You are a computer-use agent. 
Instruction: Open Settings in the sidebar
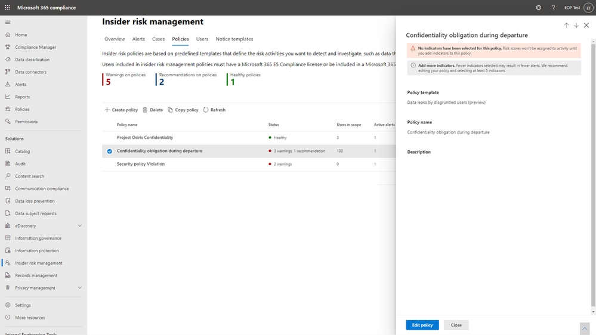tap(23, 305)
